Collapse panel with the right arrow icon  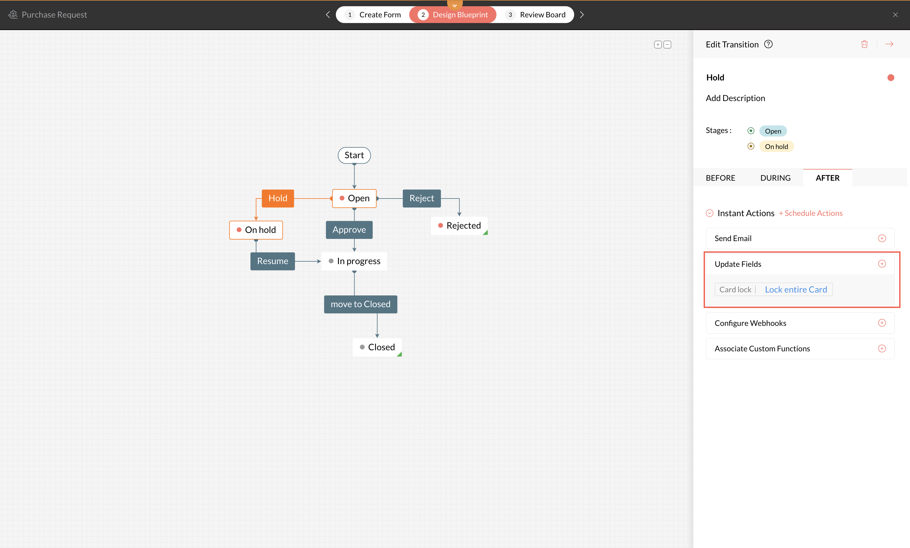(x=889, y=44)
